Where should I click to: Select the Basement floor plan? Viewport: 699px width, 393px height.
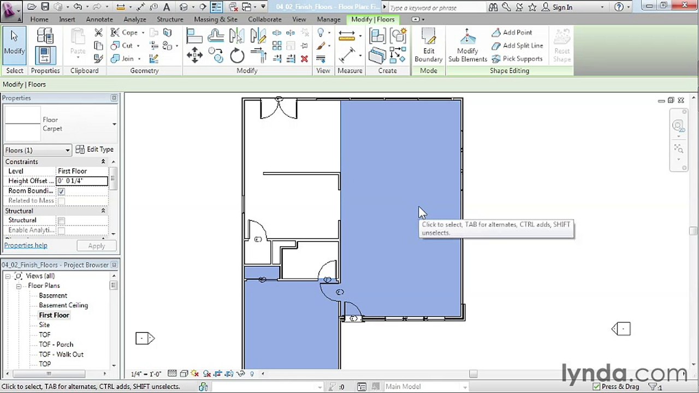[x=53, y=296]
